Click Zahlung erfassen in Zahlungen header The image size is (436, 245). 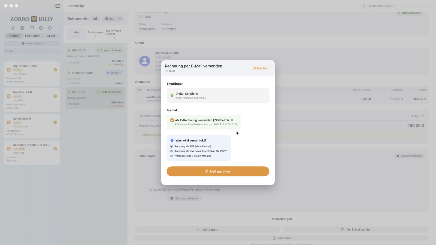(x=409, y=156)
